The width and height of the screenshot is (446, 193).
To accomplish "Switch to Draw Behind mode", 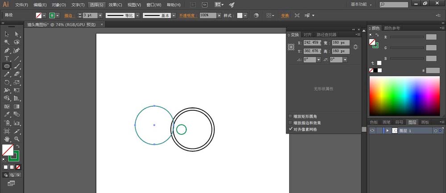I will pos(12,175).
